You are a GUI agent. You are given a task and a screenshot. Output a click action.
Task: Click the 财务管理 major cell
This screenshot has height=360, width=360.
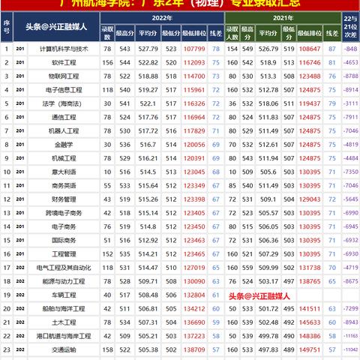click(64, 199)
